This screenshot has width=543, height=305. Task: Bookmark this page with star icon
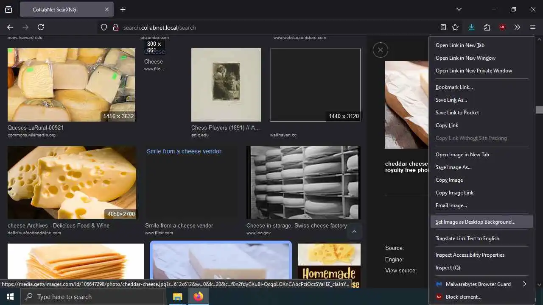point(455,27)
